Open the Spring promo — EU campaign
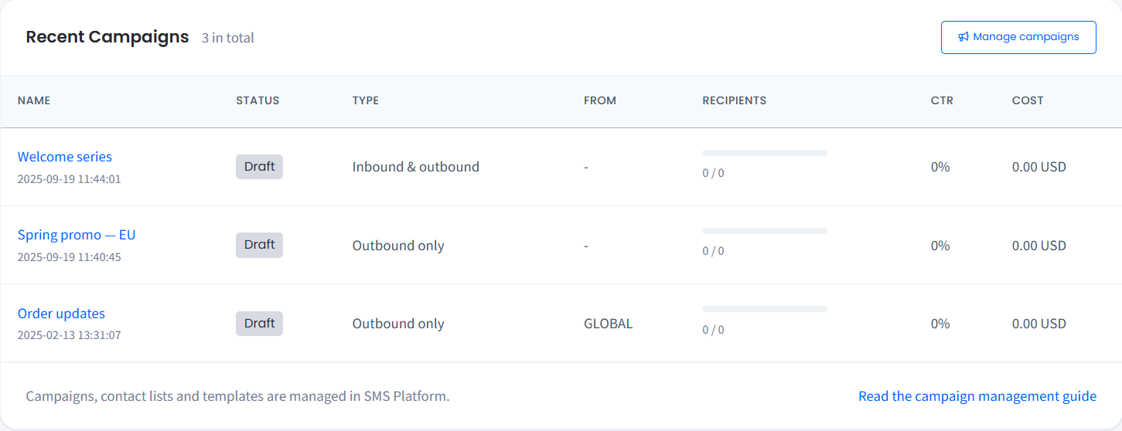Viewport: 1122px width, 431px height. point(77,235)
